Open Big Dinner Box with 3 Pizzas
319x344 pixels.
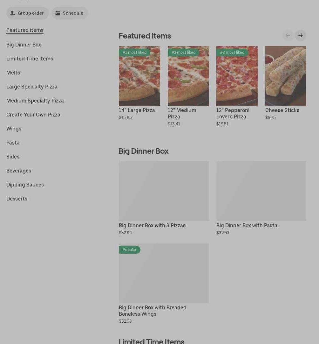pyautogui.click(x=164, y=191)
